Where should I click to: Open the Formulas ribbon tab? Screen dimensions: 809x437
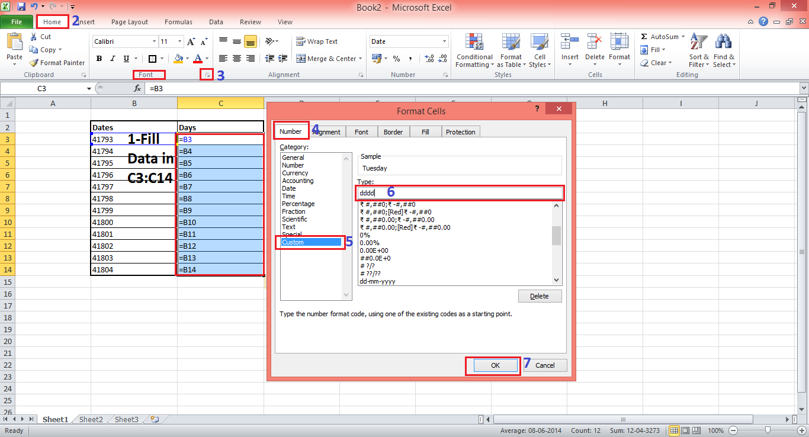pos(178,22)
